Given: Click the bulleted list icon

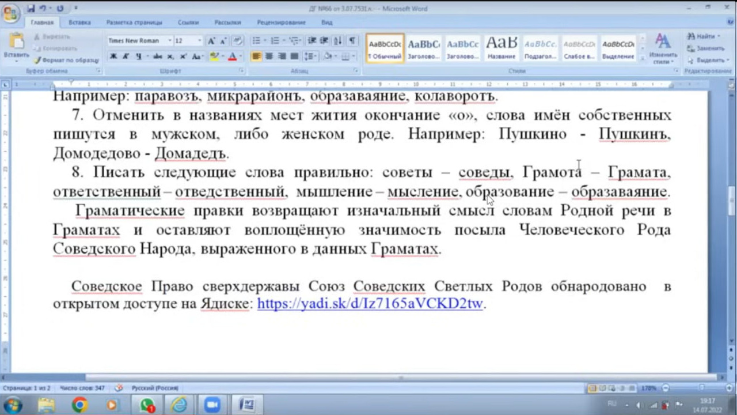Looking at the screenshot, I should point(256,41).
